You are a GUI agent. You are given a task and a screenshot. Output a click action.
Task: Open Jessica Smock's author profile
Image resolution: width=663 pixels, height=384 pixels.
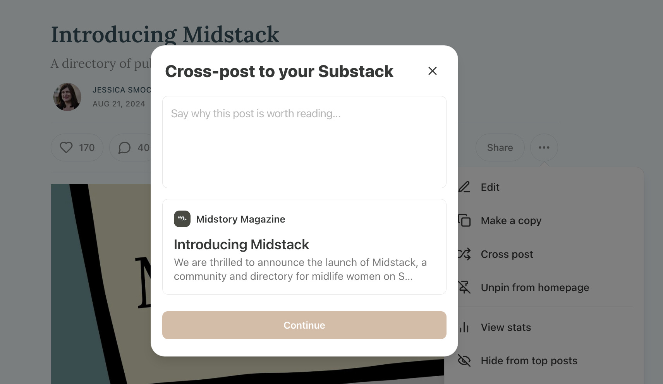[122, 90]
